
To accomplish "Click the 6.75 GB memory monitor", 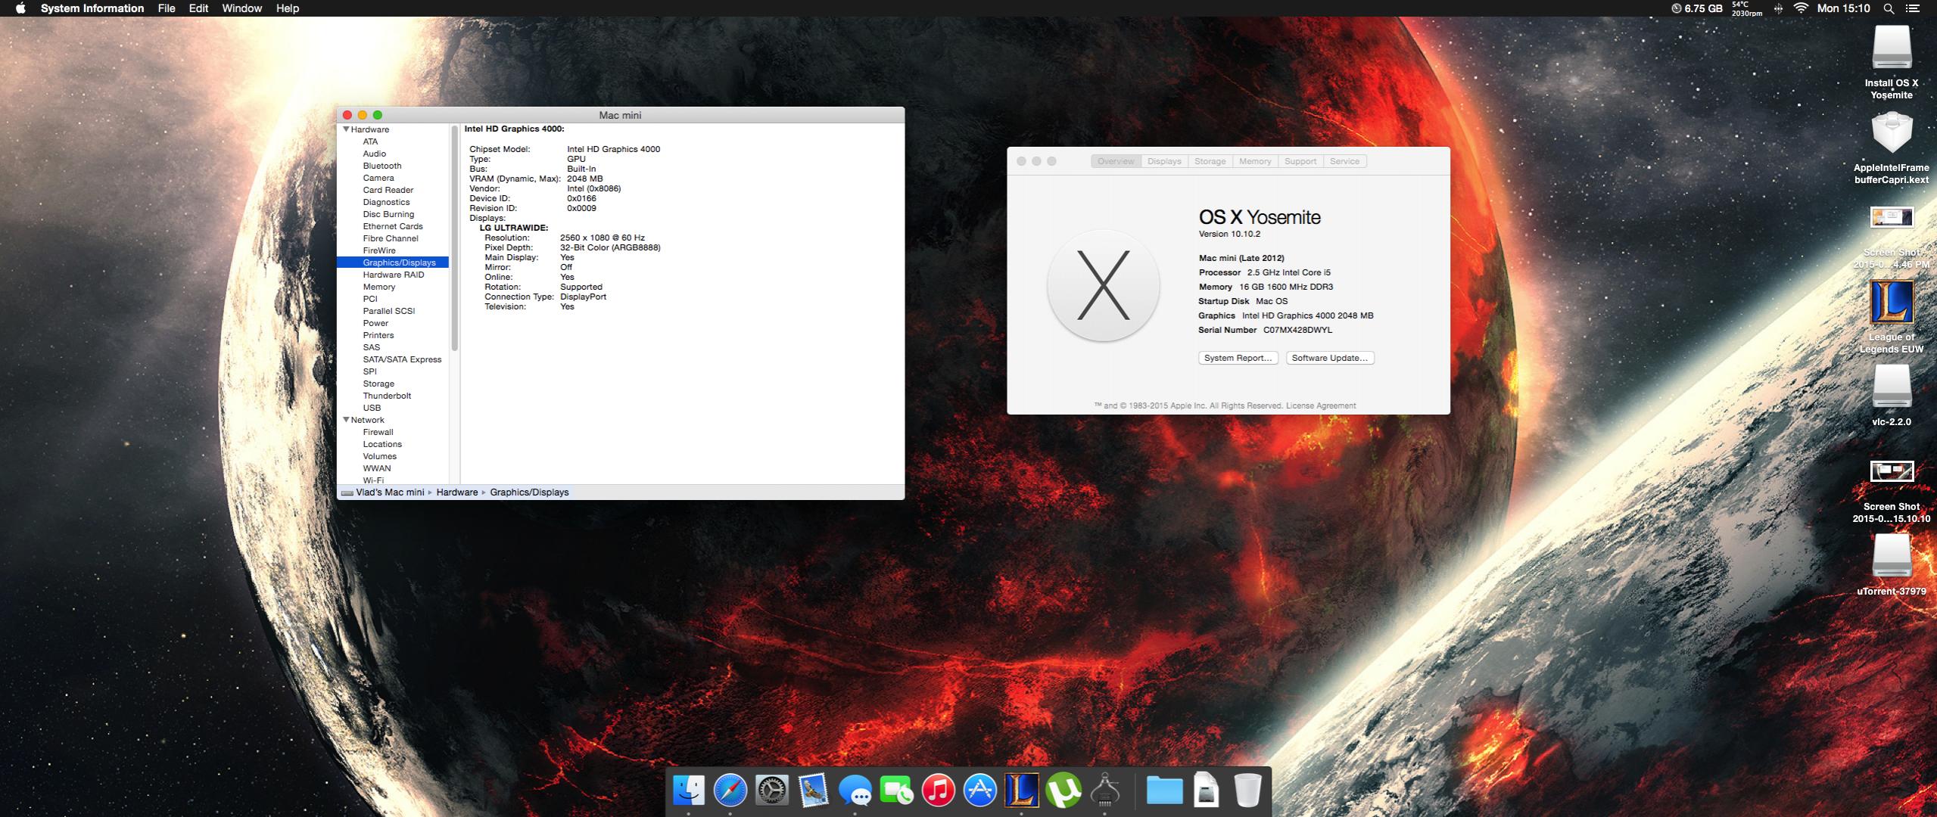I will pyautogui.click(x=1696, y=8).
